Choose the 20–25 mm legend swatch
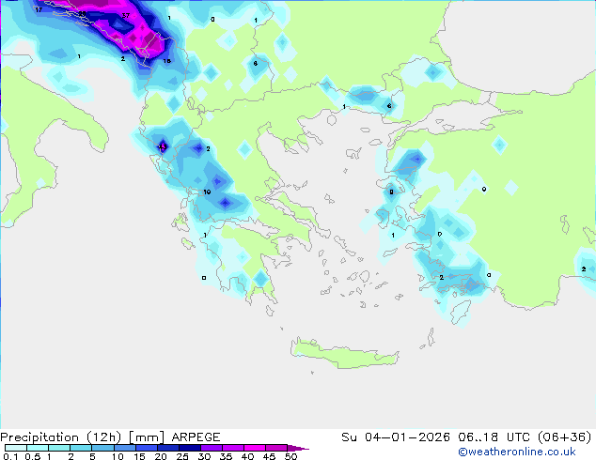 point(168,448)
